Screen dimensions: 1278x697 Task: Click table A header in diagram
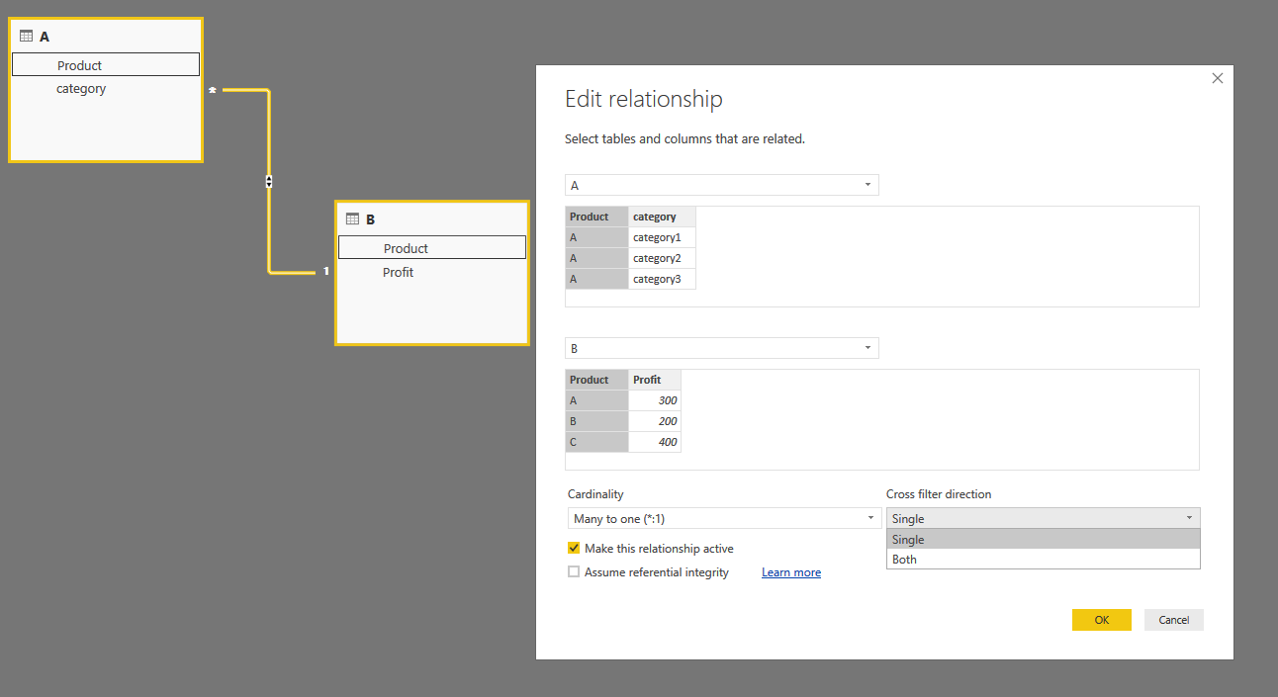pyautogui.click(x=106, y=37)
